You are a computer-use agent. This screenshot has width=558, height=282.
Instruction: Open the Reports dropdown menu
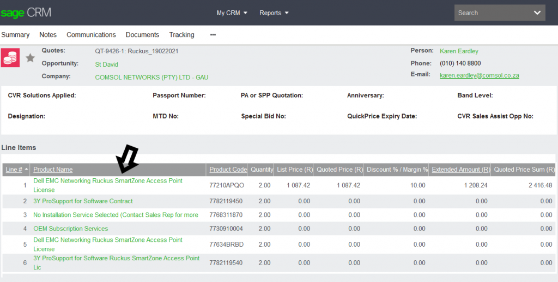274,13
